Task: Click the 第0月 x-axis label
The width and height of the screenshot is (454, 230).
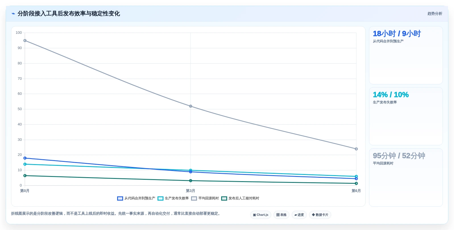Action: (x=25, y=191)
